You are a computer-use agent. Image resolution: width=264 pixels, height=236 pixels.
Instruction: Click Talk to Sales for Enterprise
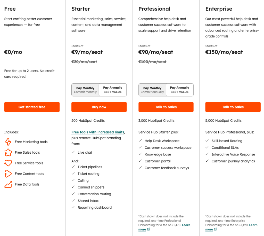tap(233, 107)
